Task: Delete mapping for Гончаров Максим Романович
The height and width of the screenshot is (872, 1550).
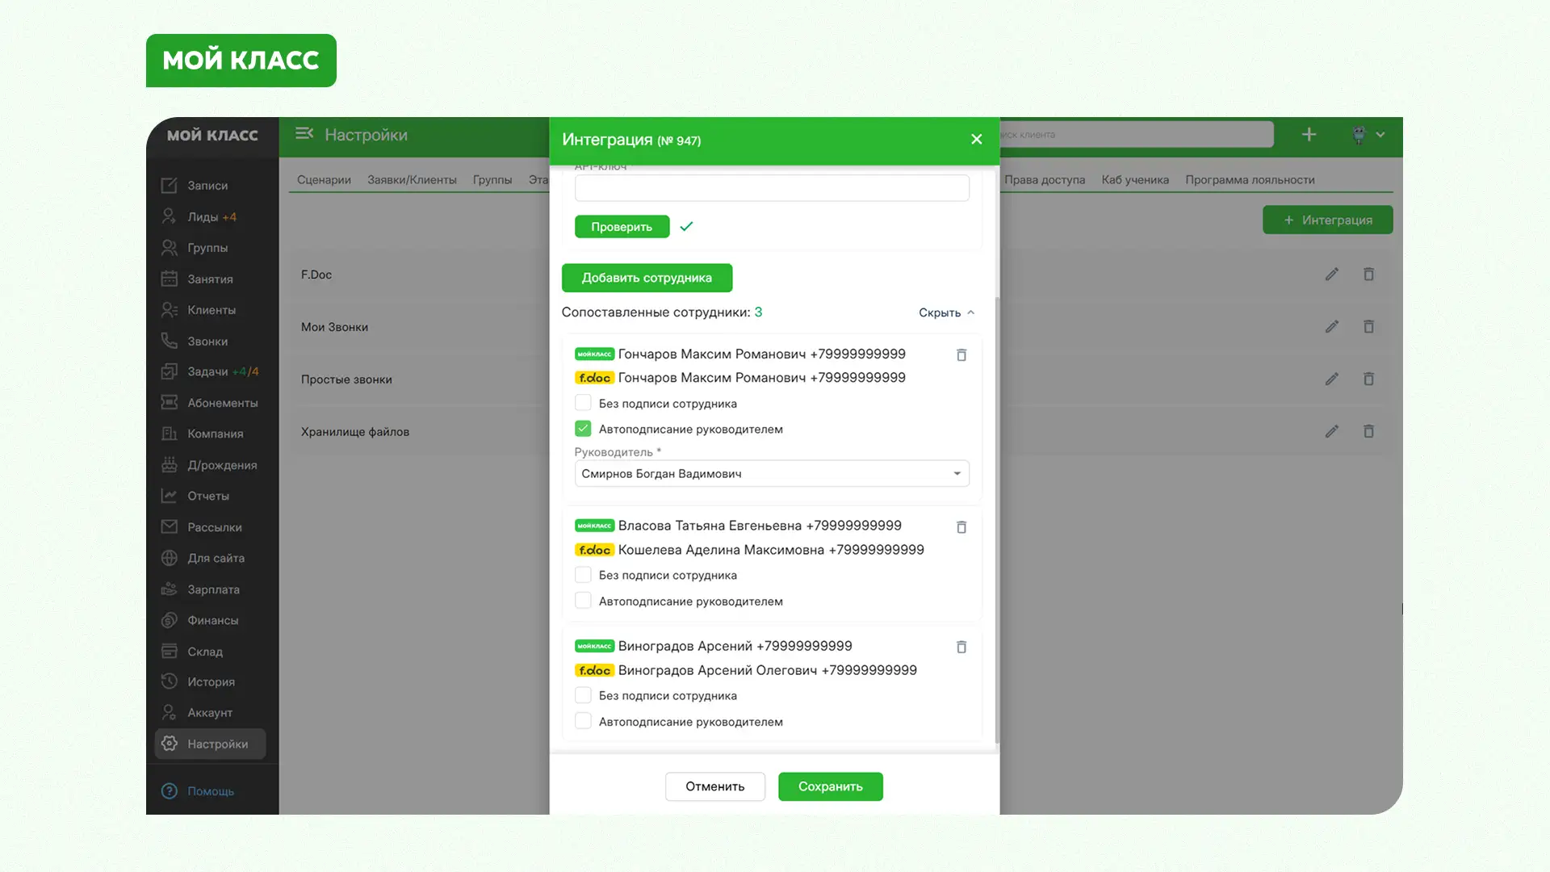Action: pyautogui.click(x=961, y=354)
